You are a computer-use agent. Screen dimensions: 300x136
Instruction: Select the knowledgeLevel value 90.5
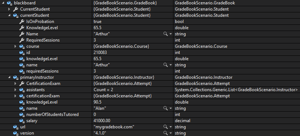98,102
